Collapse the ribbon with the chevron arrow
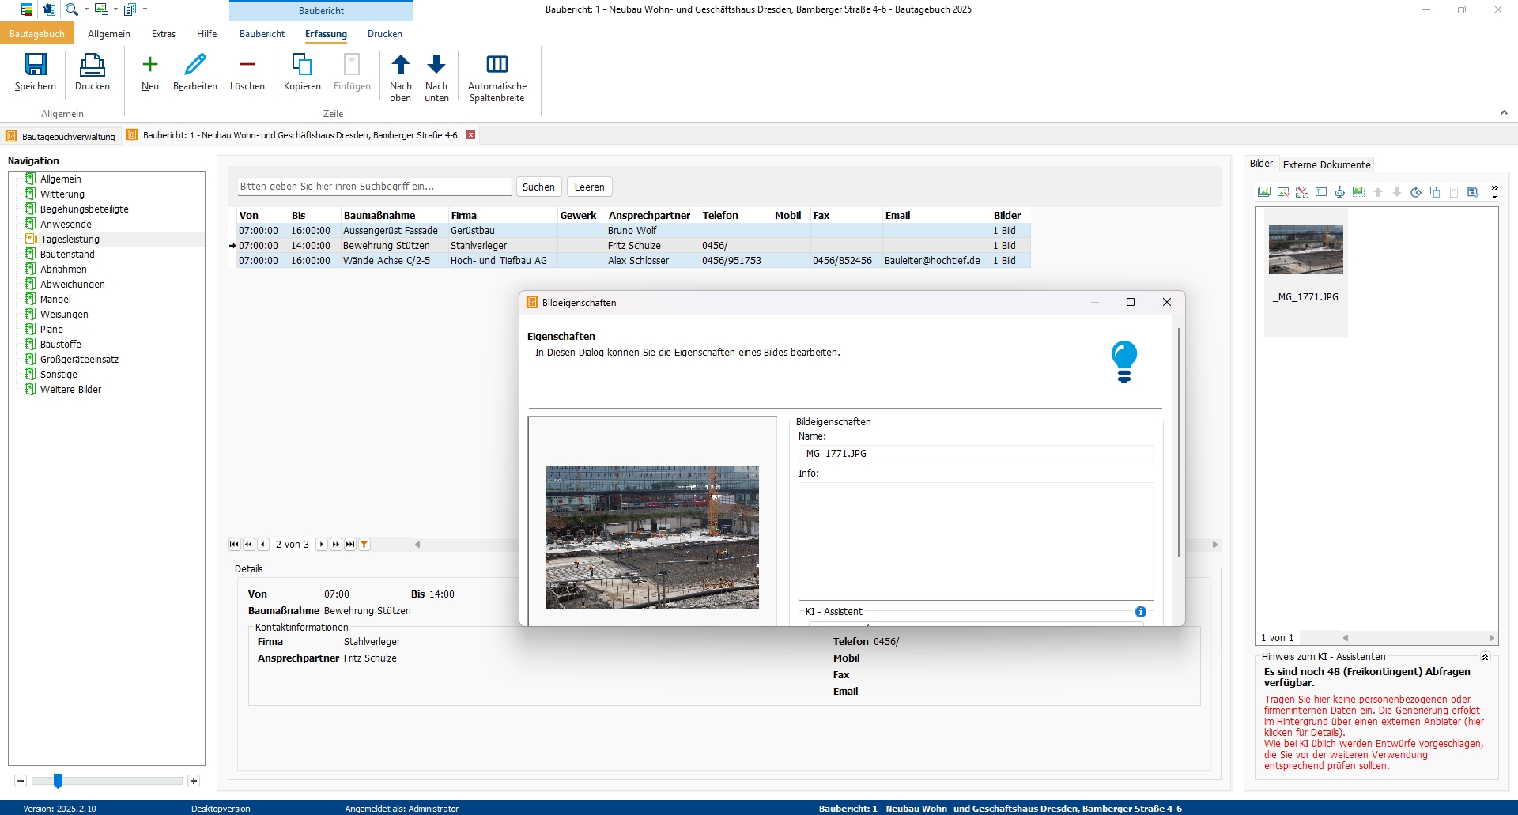The height and width of the screenshot is (815, 1518). coord(1504,113)
